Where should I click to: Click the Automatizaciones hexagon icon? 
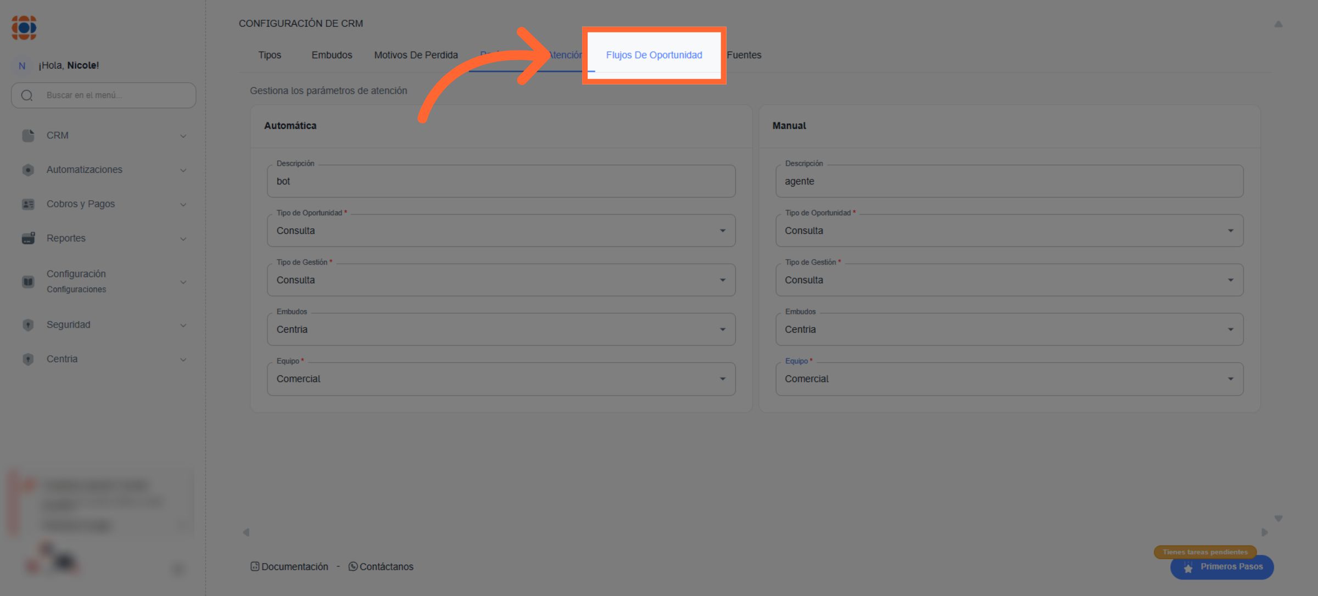coord(28,170)
